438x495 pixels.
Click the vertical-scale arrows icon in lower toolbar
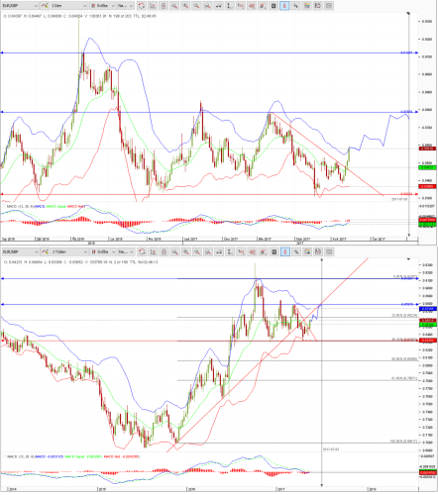click(230, 251)
